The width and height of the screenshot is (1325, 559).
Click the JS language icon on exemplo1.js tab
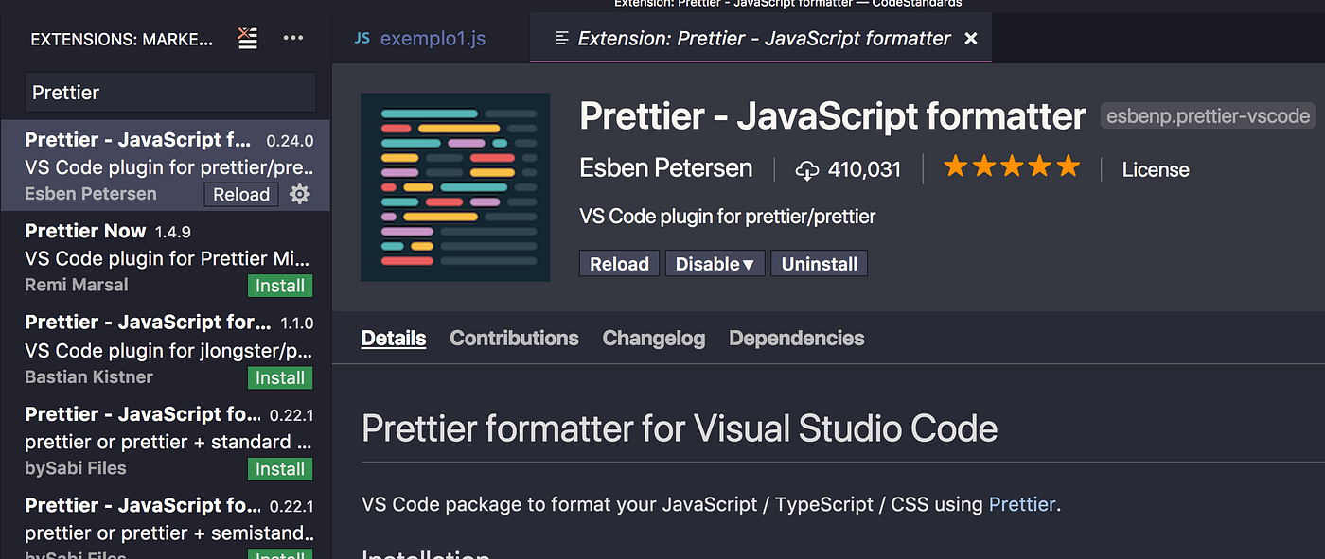362,38
